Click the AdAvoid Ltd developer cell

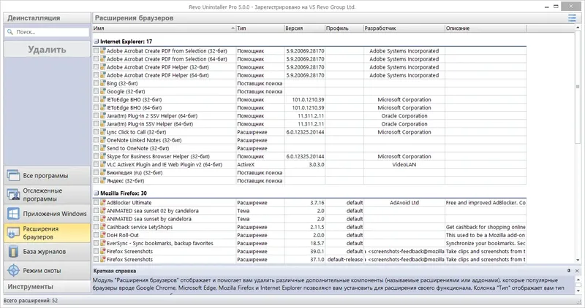point(404,203)
